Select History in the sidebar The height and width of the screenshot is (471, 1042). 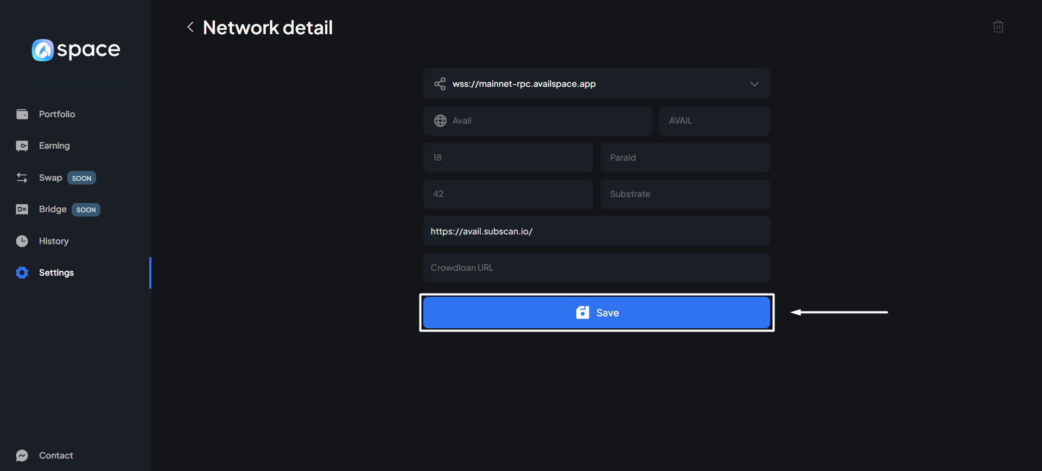coord(54,241)
